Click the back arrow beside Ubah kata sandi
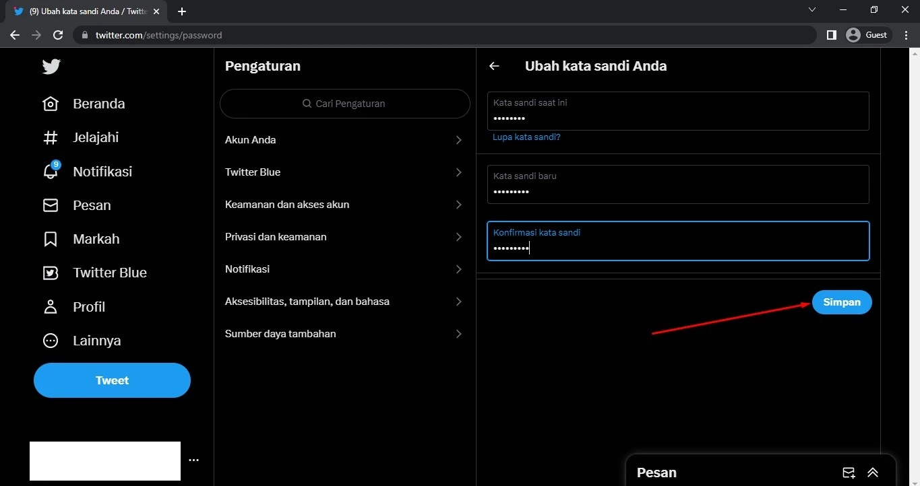 pyautogui.click(x=494, y=66)
